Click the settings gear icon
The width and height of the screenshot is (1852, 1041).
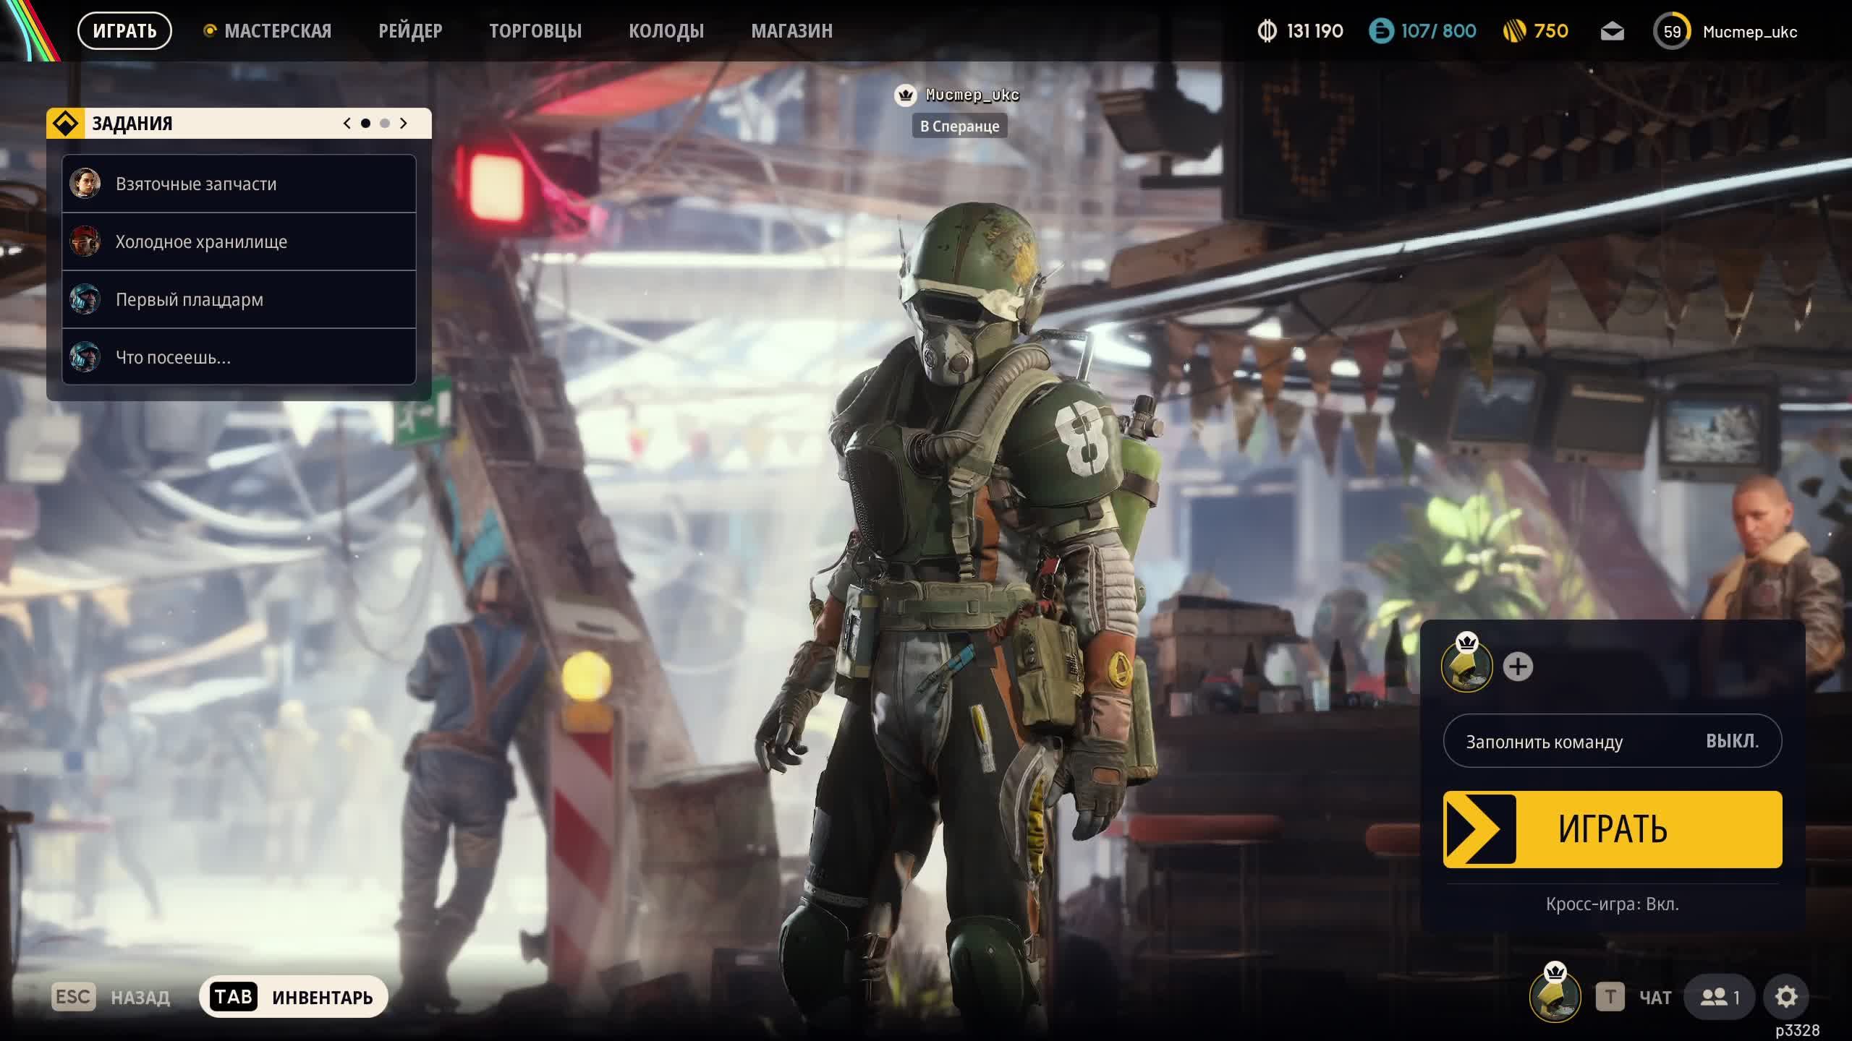tap(1785, 997)
